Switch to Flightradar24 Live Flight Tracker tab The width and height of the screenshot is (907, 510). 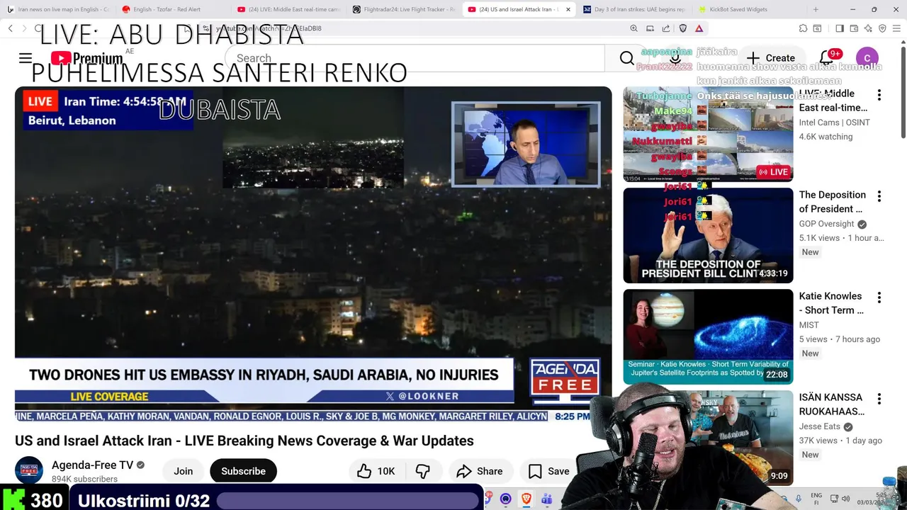(x=403, y=9)
